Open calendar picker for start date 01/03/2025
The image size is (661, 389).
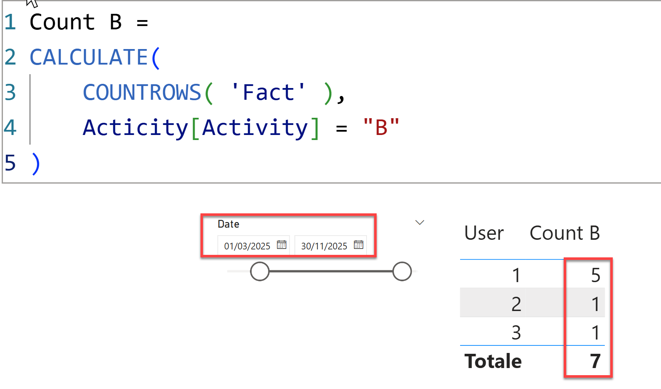pyautogui.click(x=281, y=245)
